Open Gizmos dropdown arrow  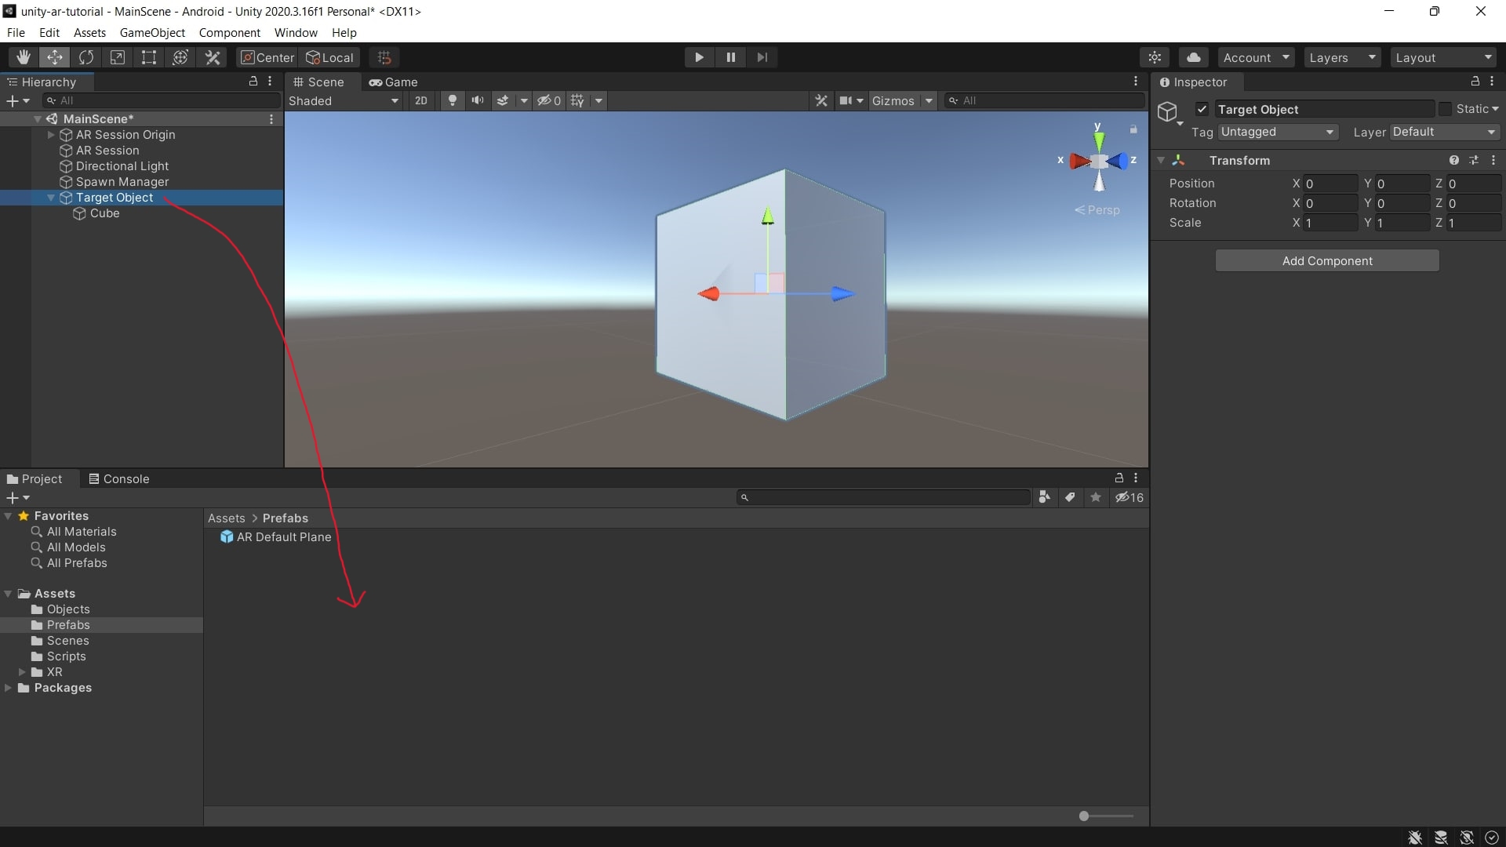pos(929,100)
